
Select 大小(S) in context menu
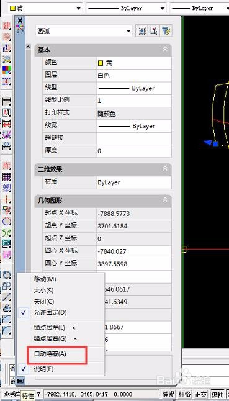[61, 291]
